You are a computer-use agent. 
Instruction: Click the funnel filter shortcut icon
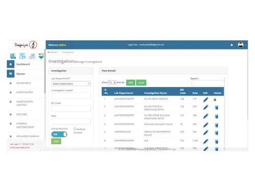(x=41, y=56)
